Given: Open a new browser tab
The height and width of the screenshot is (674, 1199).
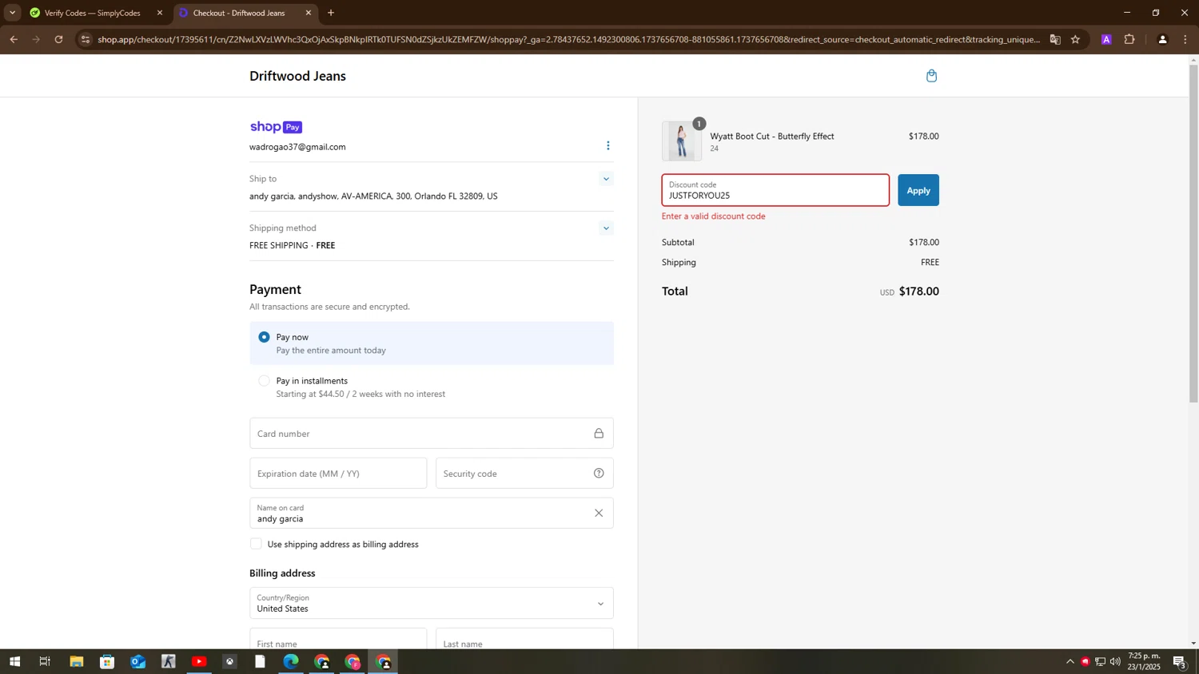Looking at the screenshot, I should 331,13.
